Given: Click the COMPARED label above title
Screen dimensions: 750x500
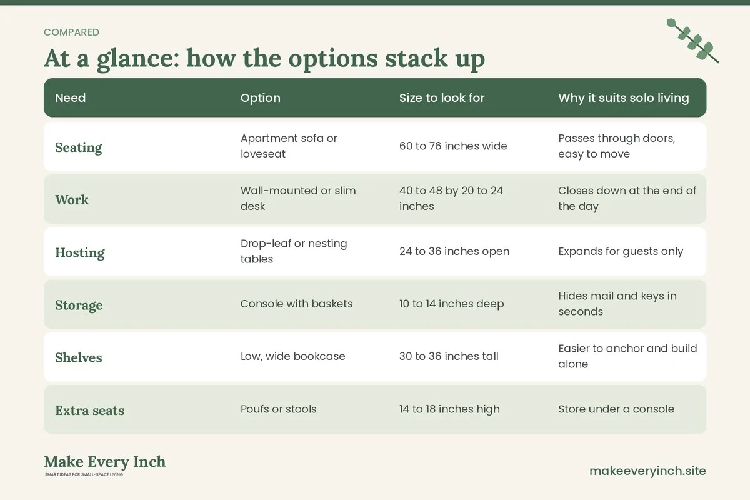Looking at the screenshot, I should [x=71, y=32].
